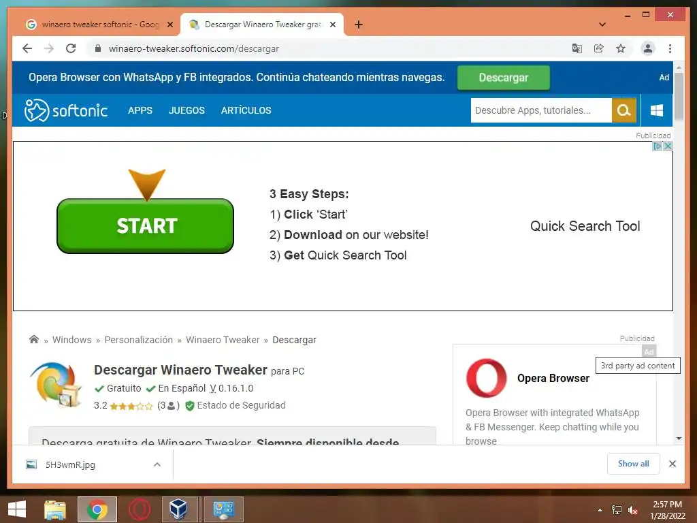Show hidden system tray icons
The width and height of the screenshot is (697, 523).
click(x=600, y=510)
